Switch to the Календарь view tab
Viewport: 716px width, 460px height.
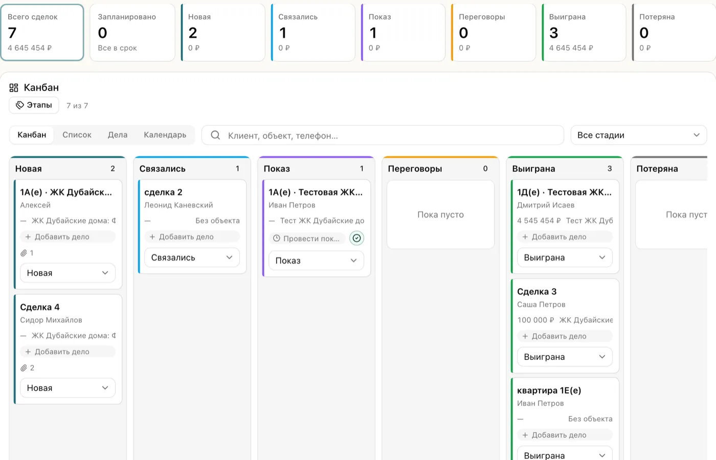pyautogui.click(x=165, y=135)
